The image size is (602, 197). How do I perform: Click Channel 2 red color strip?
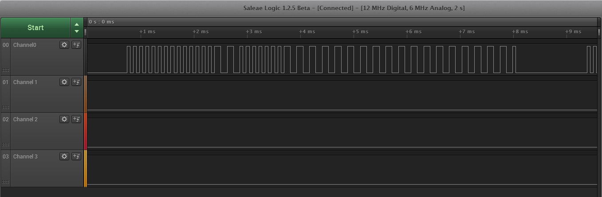[x=86, y=131]
